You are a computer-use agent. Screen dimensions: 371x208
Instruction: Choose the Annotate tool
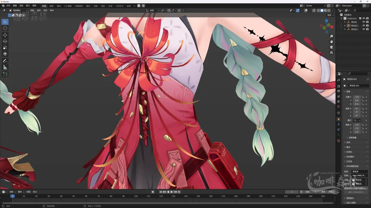(x=5, y=61)
